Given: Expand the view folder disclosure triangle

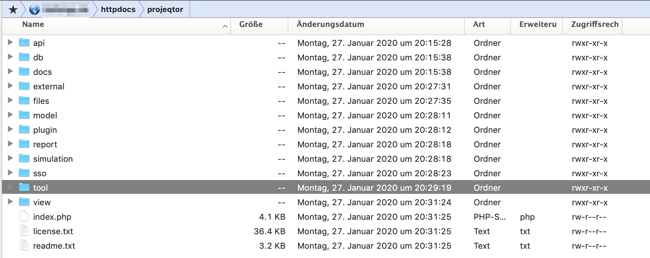Looking at the screenshot, I should 10,202.
